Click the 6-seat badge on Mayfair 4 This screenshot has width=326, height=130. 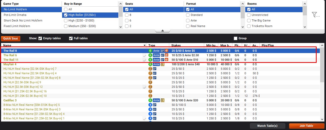tap(150, 64)
